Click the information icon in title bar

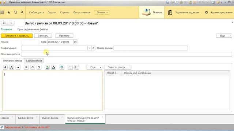[x=218, y=2]
